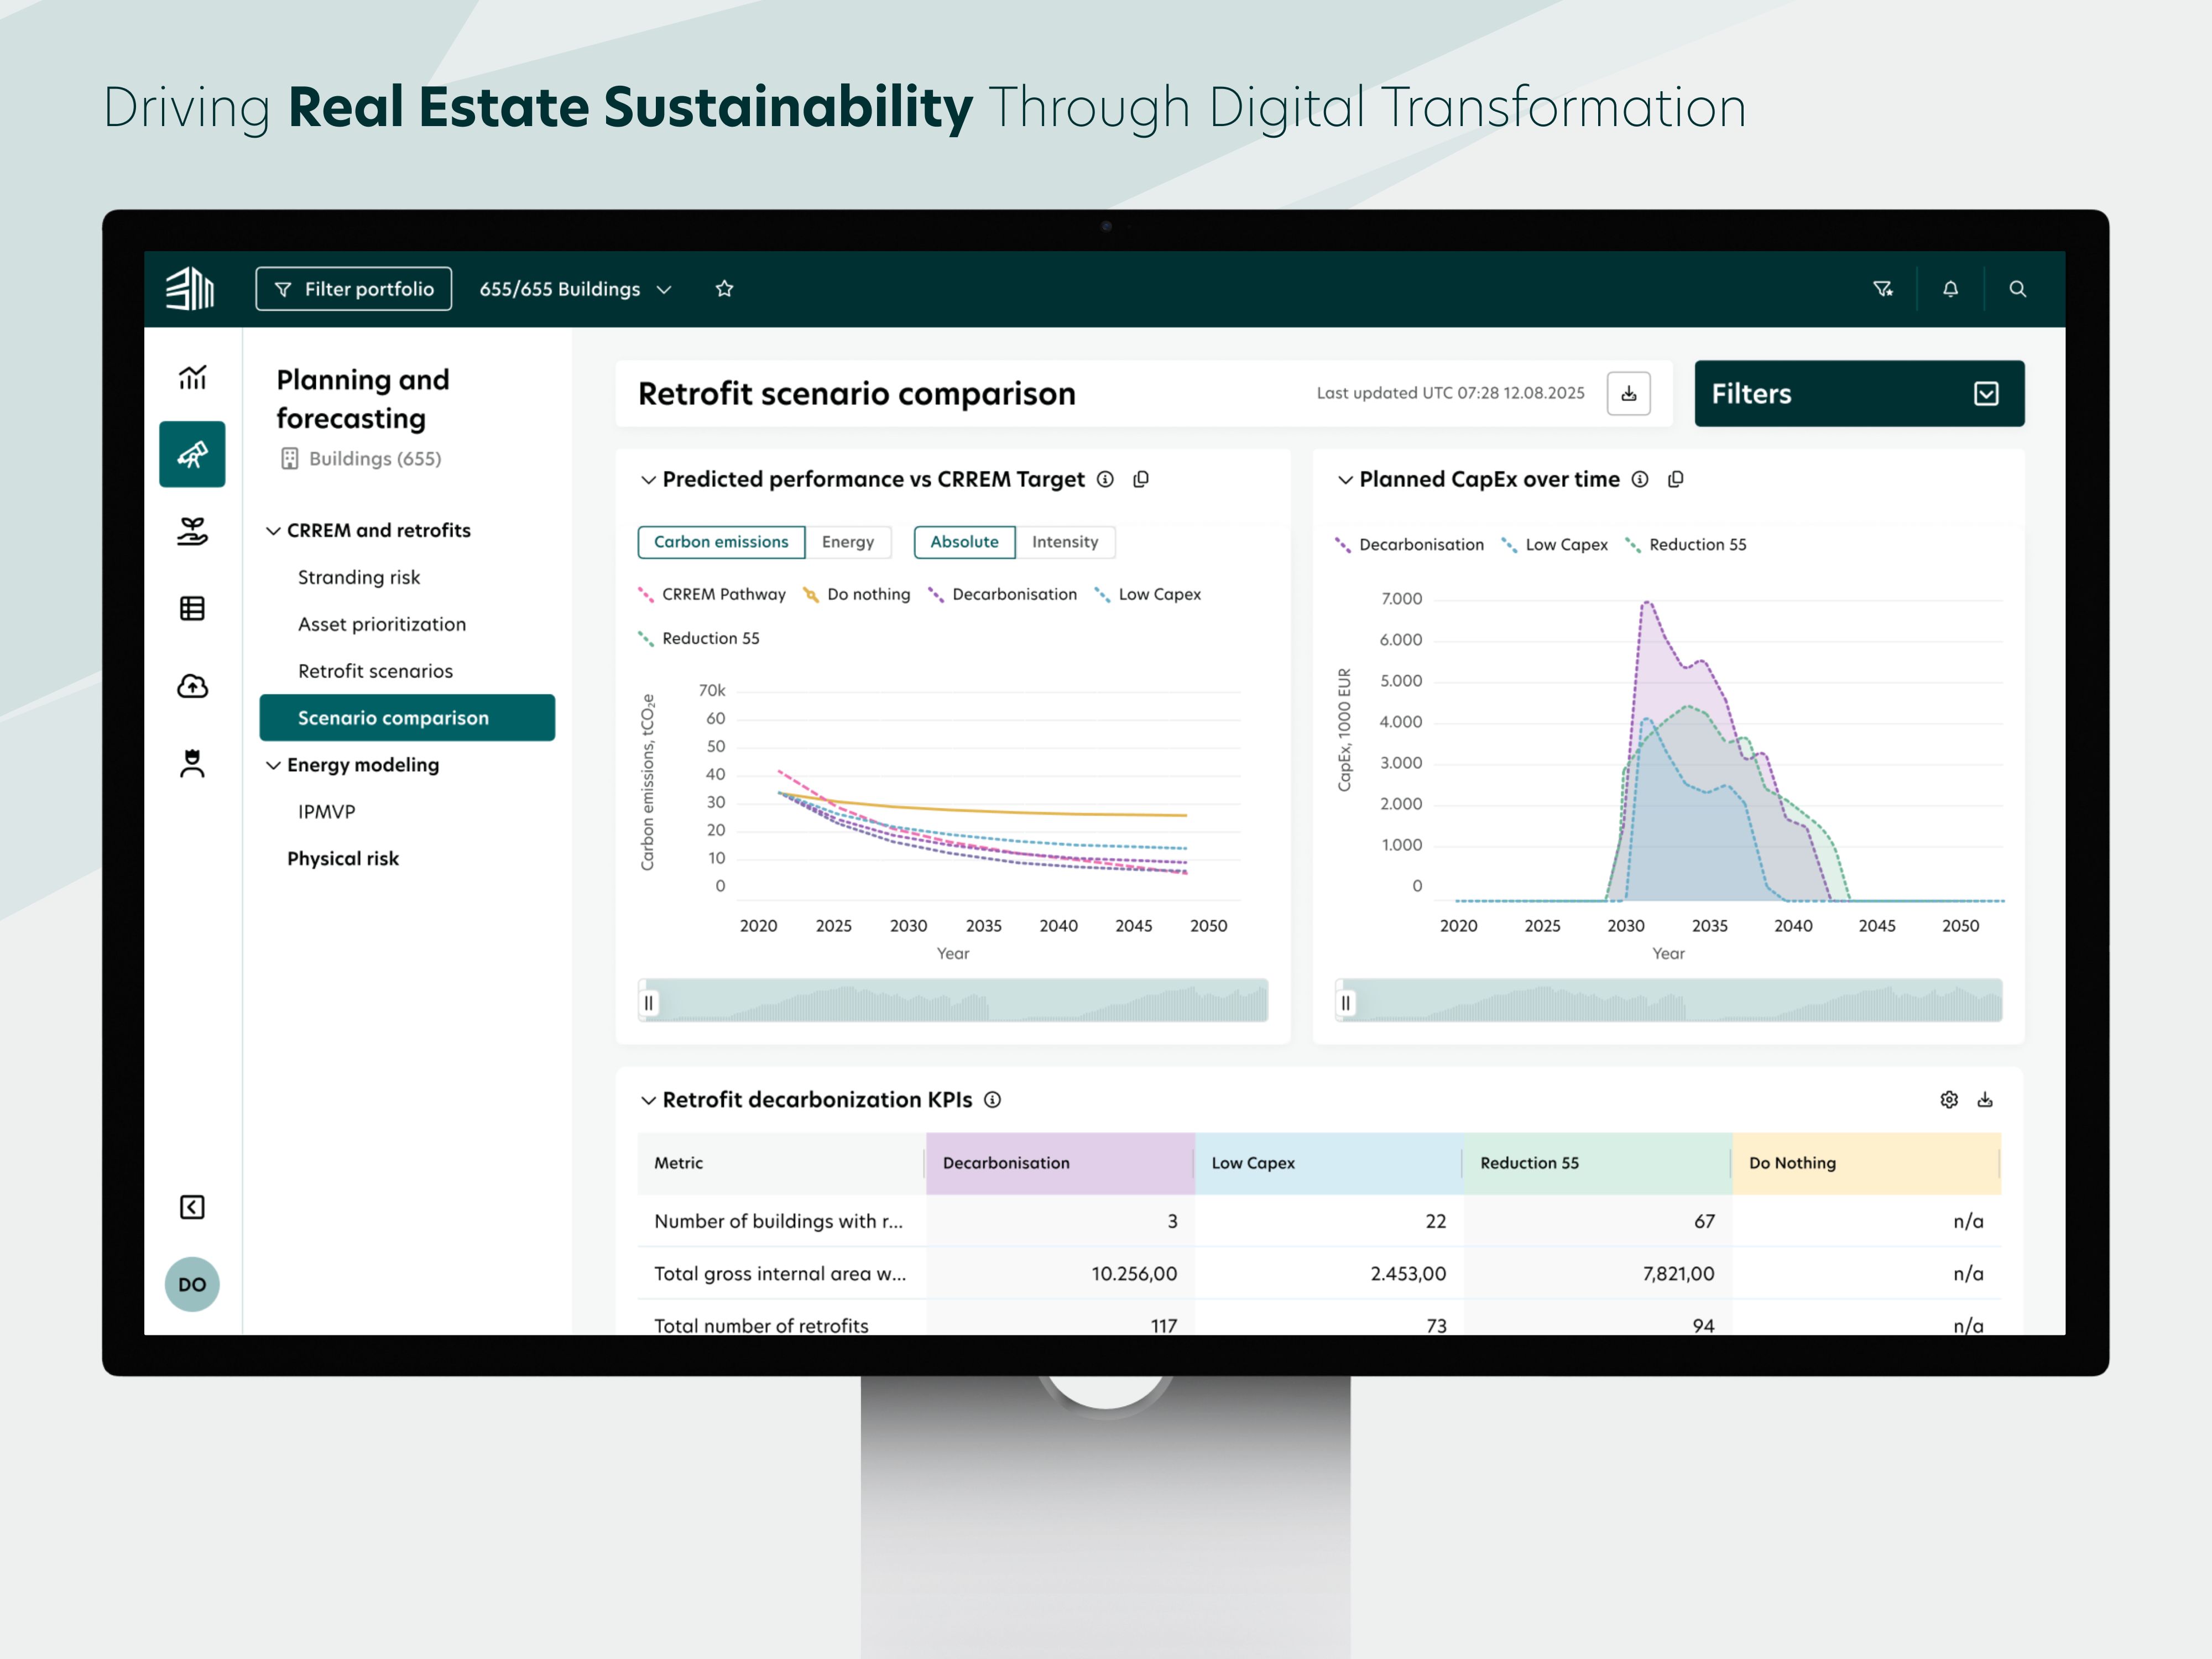The image size is (2212, 1659).
Task: Click the table view sidebar icon
Action: pos(192,608)
